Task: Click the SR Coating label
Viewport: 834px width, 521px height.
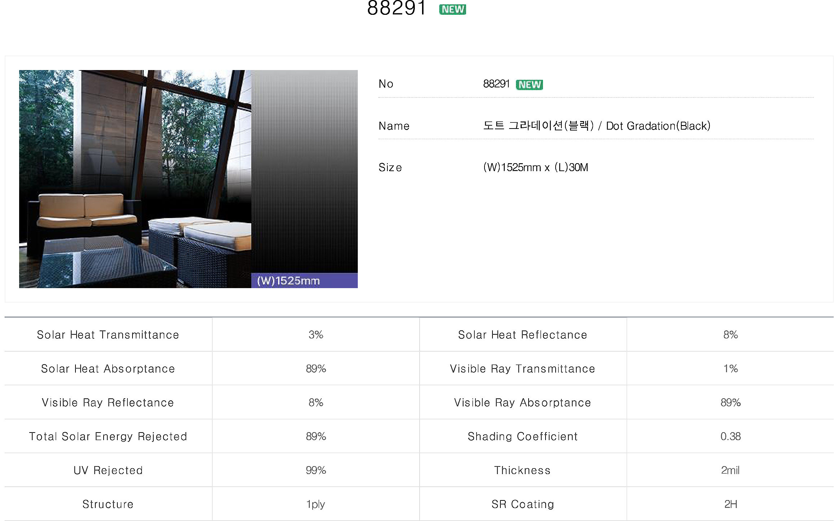Action: coord(522,504)
